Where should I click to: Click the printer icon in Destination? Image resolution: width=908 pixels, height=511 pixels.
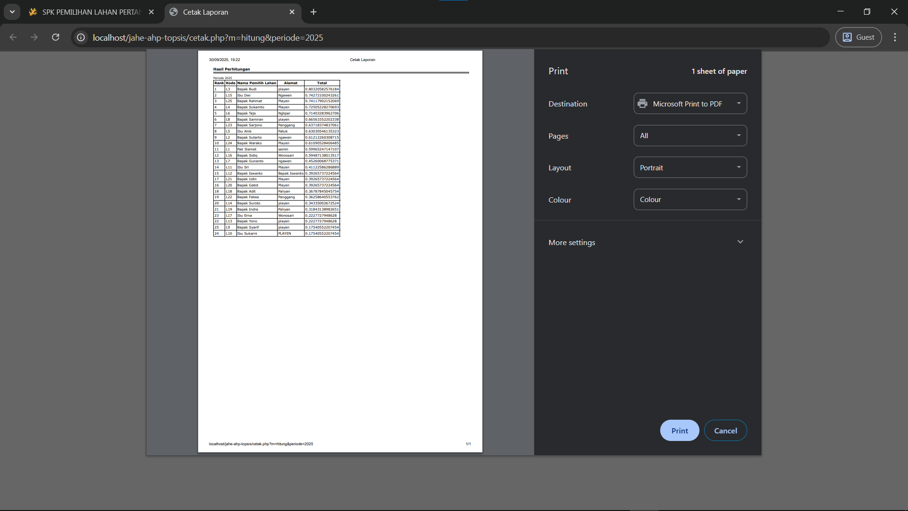click(x=642, y=104)
